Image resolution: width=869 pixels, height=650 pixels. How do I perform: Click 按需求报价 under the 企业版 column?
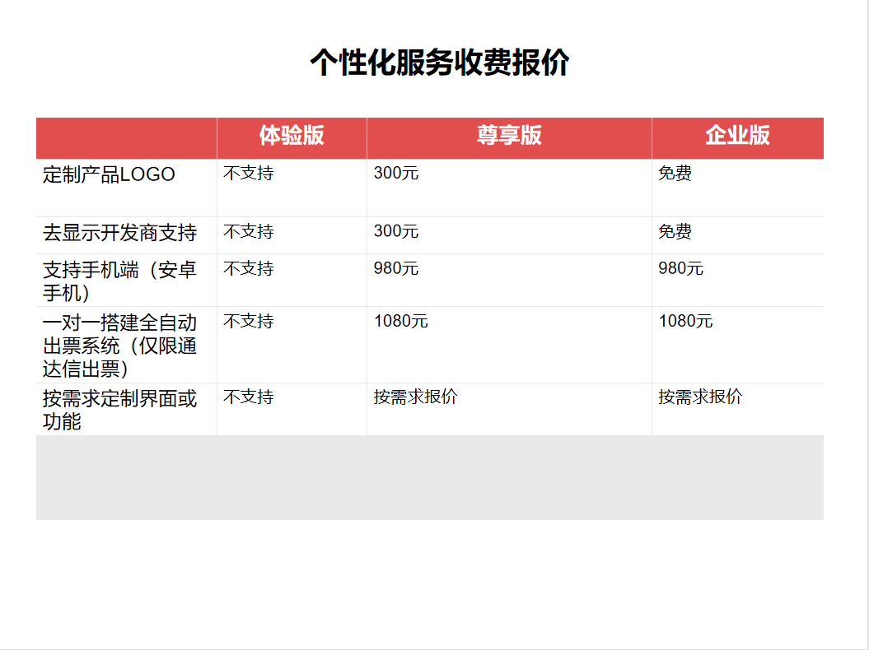coord(700,397)
